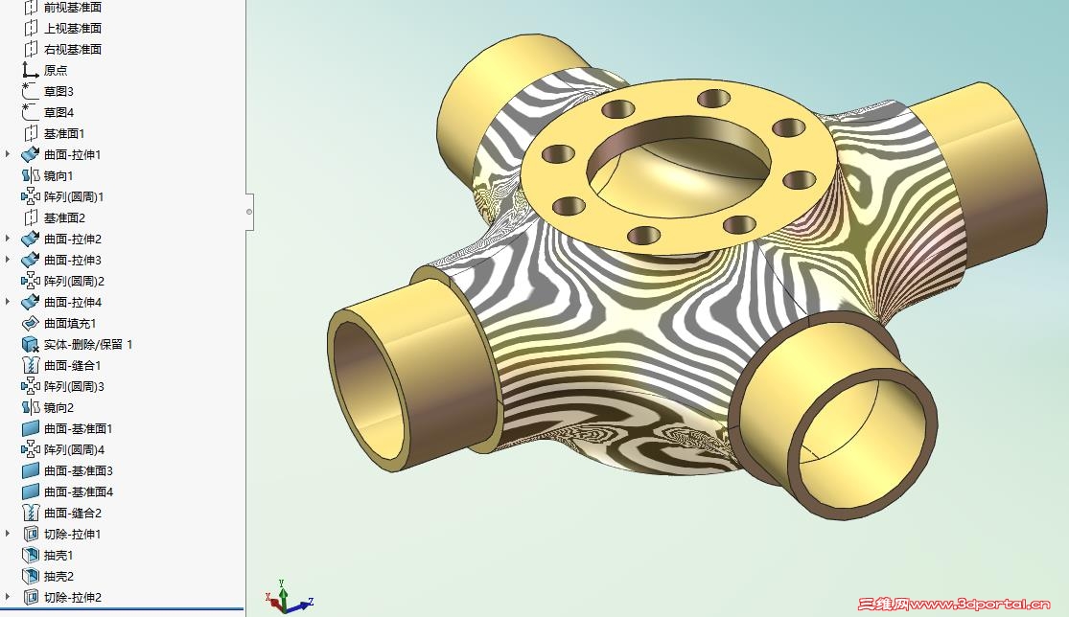Select the text 右视基准面 in tree

[73, 49]
